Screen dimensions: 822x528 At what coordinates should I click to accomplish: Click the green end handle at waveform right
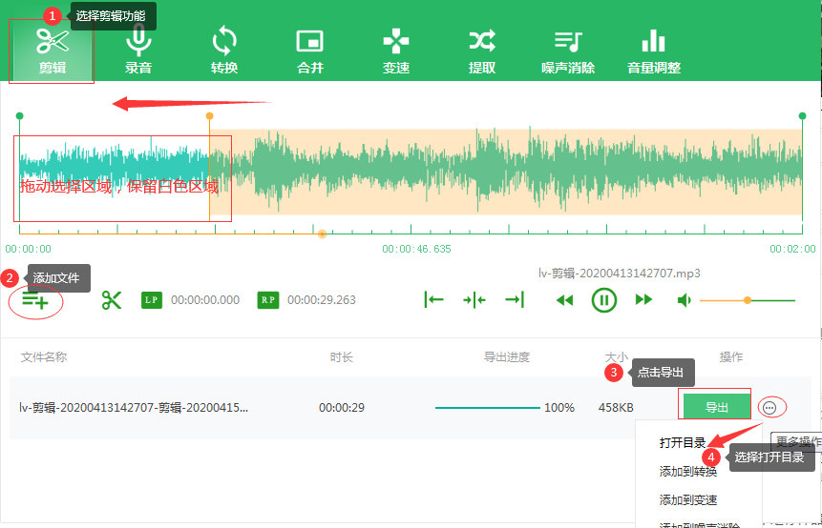click(x=802, y=115)
